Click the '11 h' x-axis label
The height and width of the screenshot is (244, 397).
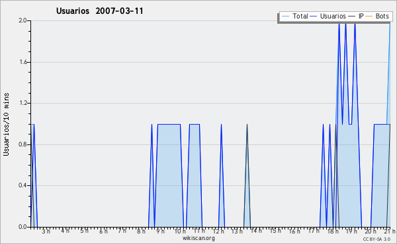[199, 230]
